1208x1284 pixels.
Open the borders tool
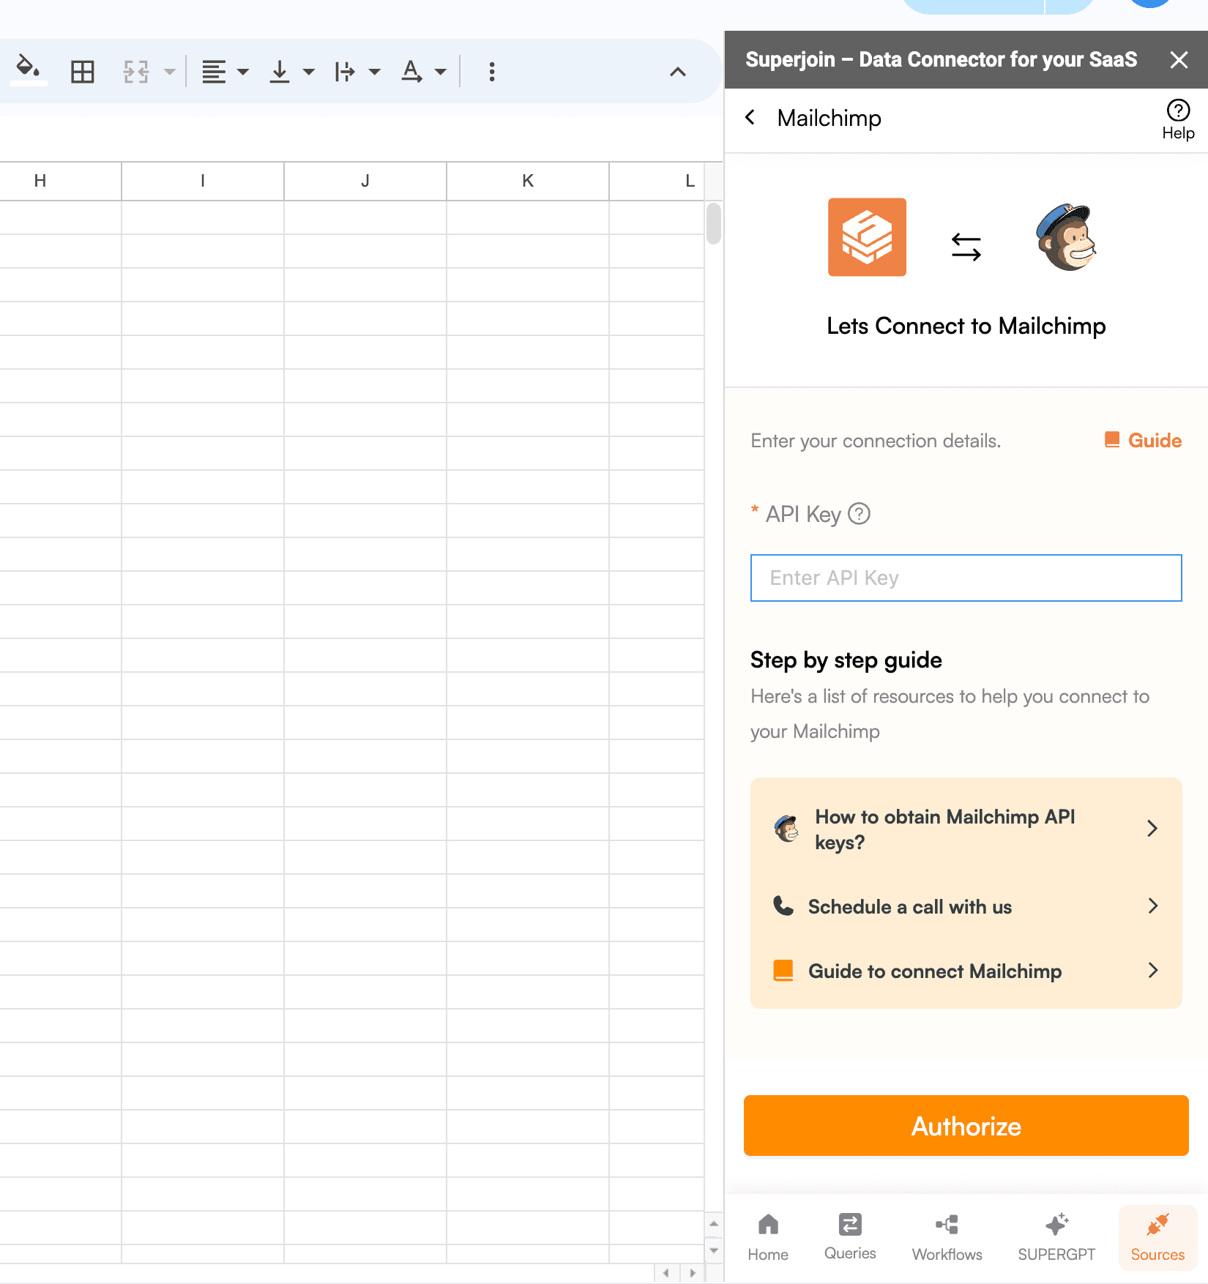[82, 72]
